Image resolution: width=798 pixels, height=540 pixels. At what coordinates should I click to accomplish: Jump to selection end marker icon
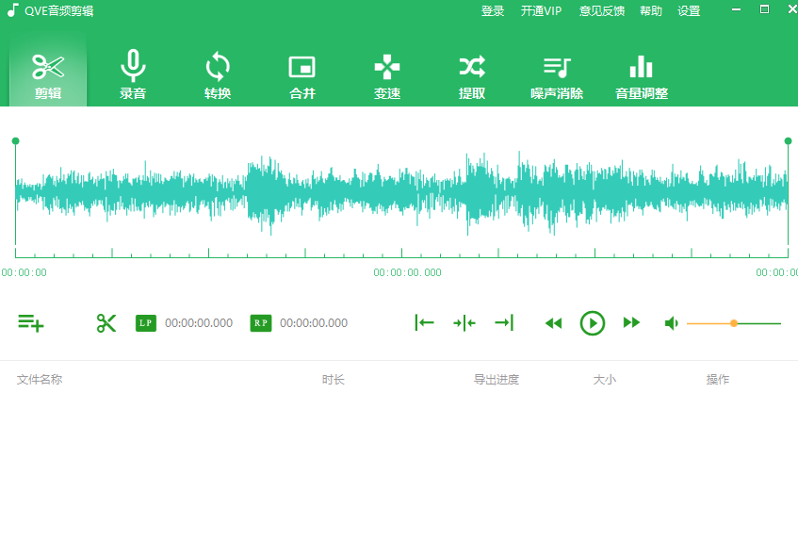(504, 322)
